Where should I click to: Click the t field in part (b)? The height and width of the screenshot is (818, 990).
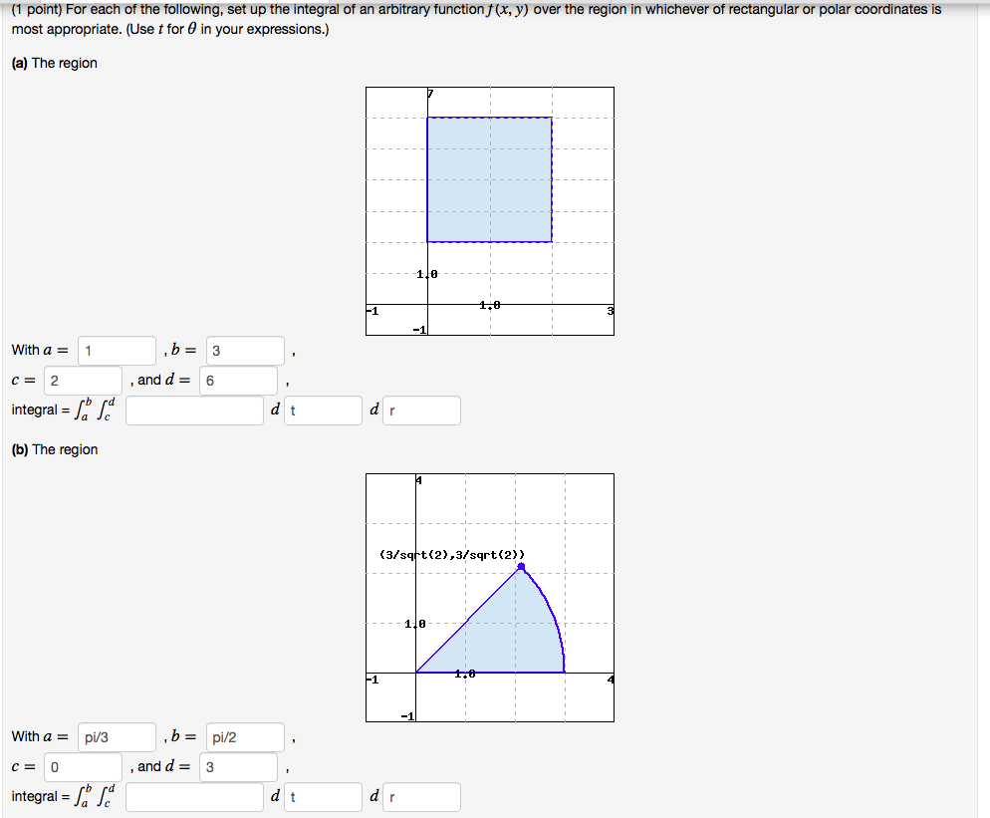323,796
